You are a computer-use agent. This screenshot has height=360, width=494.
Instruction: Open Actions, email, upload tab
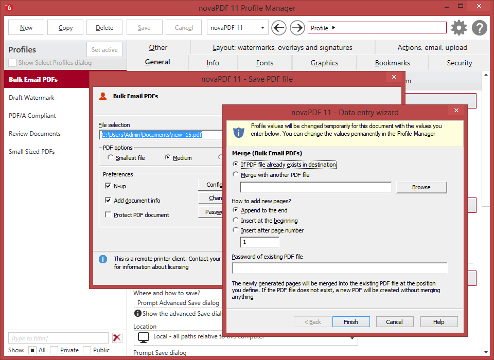point(432,47)
